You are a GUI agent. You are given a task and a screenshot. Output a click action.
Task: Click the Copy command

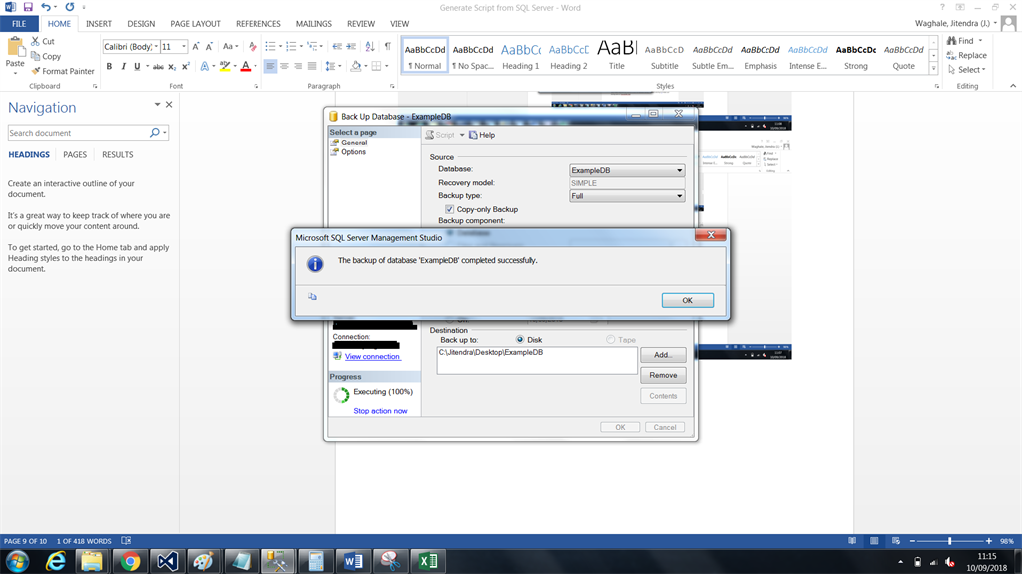tap(46, 56)
